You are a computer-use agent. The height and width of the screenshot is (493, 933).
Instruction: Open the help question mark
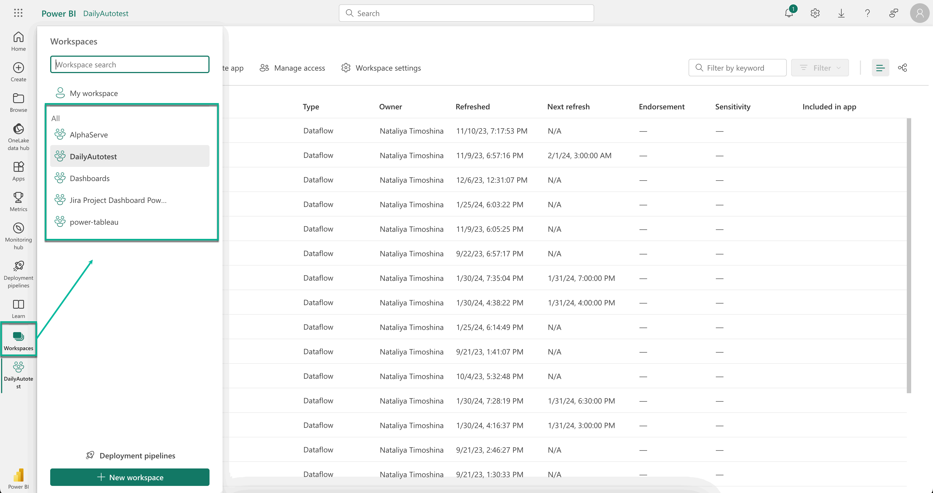[x=867, y=13]
